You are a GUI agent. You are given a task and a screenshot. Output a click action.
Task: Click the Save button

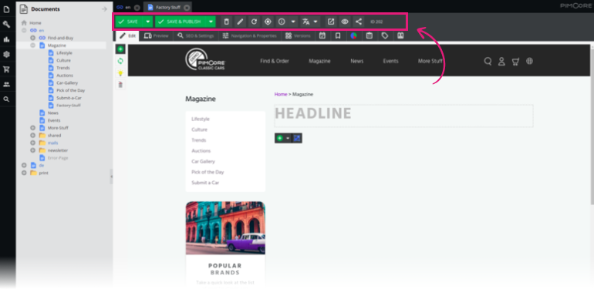pos(129,22)
